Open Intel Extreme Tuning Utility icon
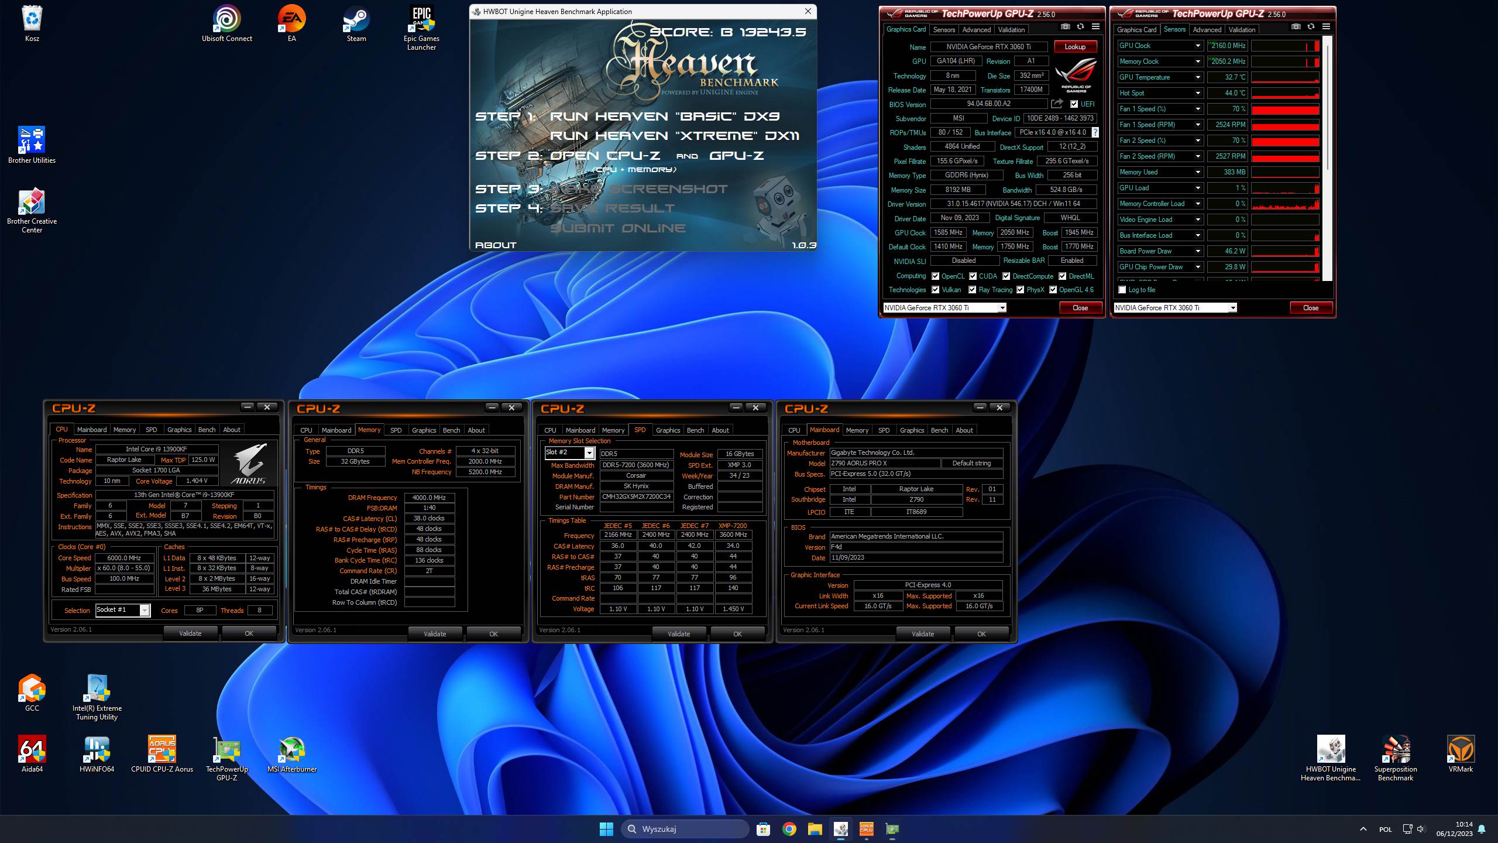The height and width of the screenshot is (843, 1498). click(x=97, y=697)
